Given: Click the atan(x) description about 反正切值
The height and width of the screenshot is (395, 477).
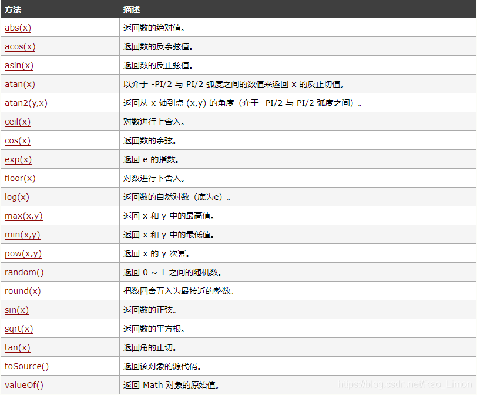Looking at the screenshot, I should point(234,84).
